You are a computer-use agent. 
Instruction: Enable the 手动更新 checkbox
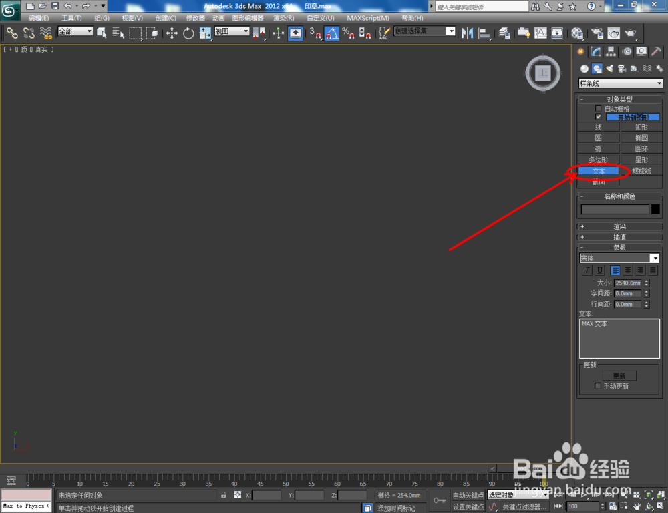pyautogui.click(x=597, y=385)
